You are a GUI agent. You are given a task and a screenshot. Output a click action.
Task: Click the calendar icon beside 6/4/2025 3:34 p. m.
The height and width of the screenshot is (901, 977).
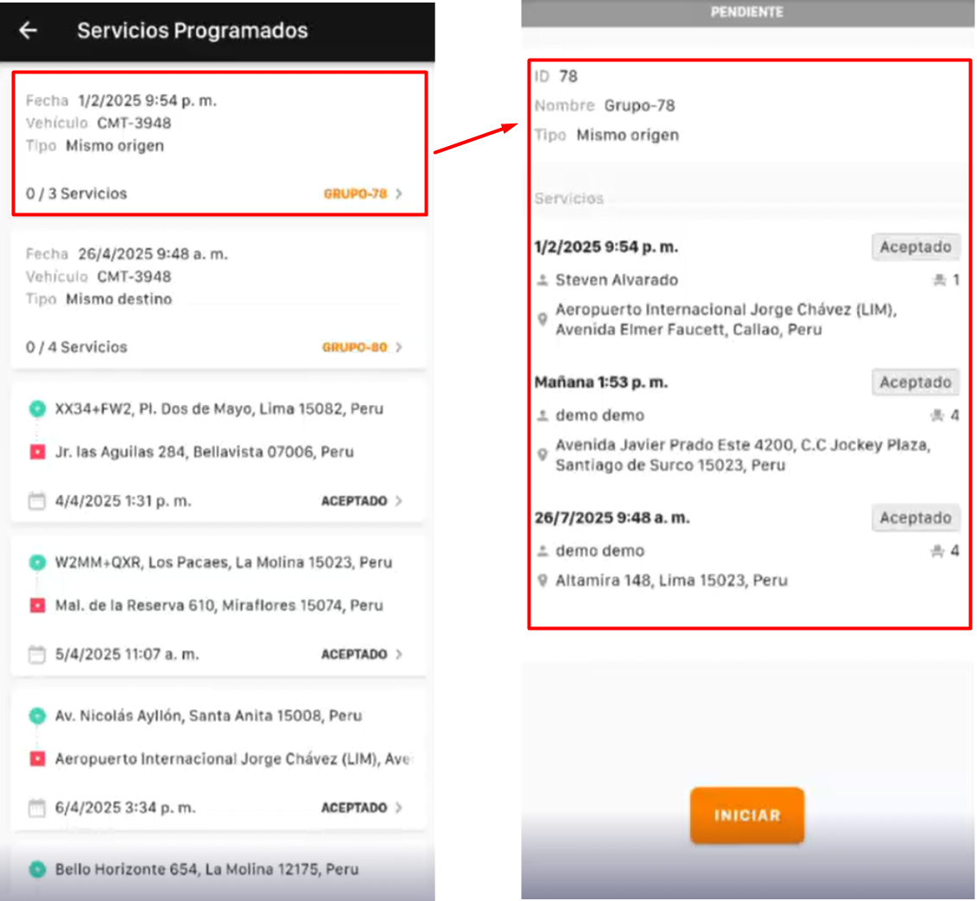pyautogui.click(x=37, y=808)
